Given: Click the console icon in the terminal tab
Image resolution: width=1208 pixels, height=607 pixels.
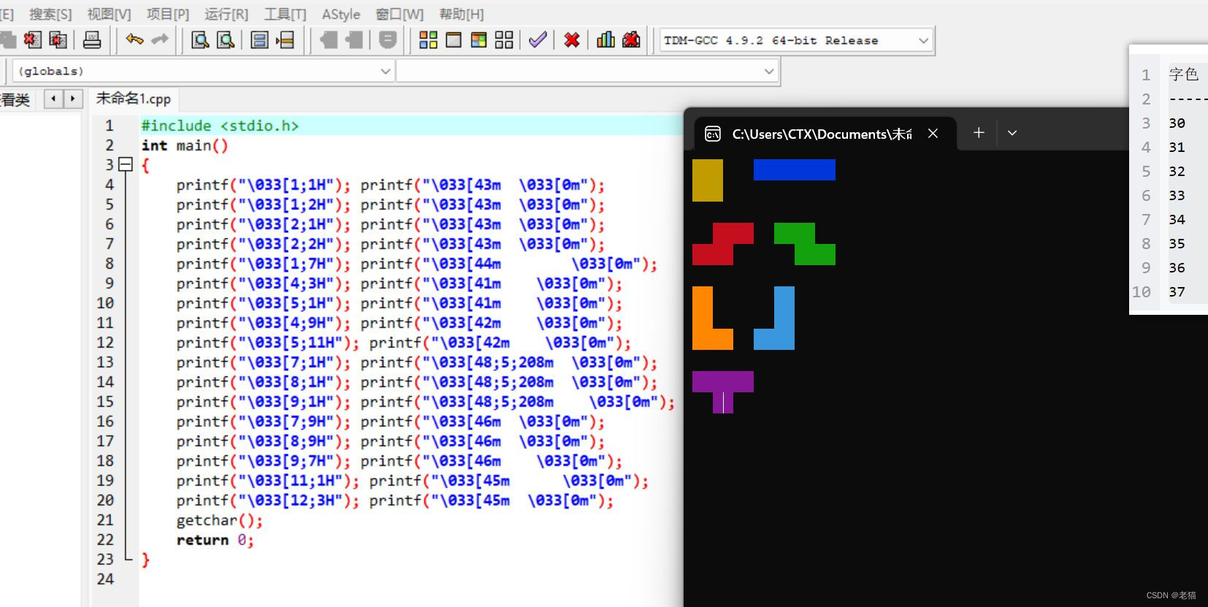Looking at the screenshot, I should [712, 134].
